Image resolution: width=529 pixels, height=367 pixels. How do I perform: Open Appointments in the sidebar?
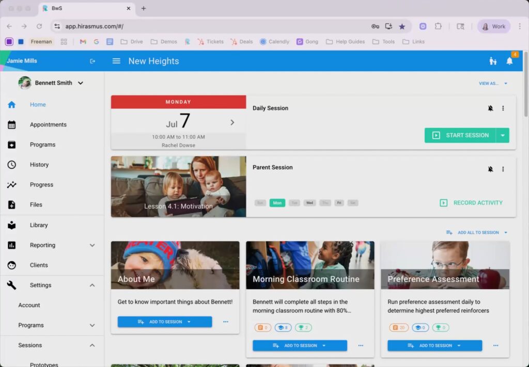48,124
